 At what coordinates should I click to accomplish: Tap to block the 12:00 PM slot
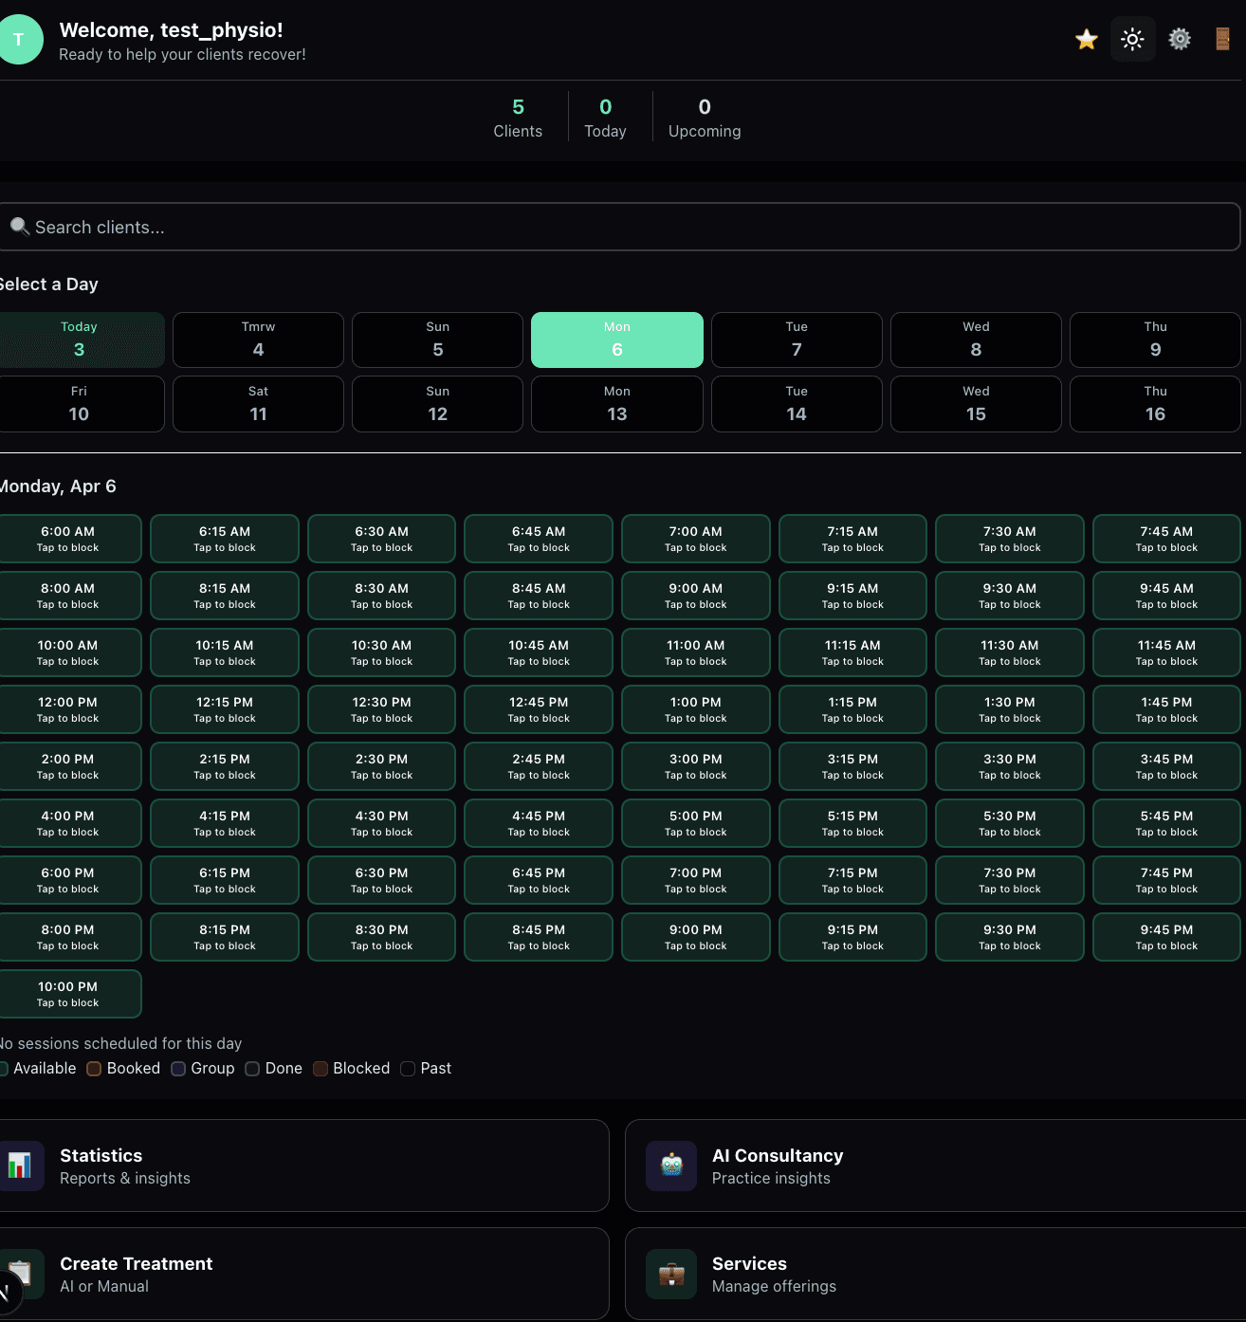click(x=66, y=708)
